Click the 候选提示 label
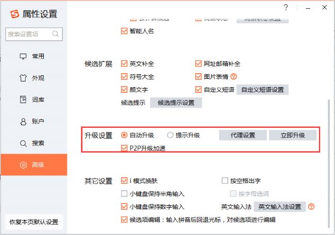The height and width of the screenshot is (235, 335). (x=133, y=103)
